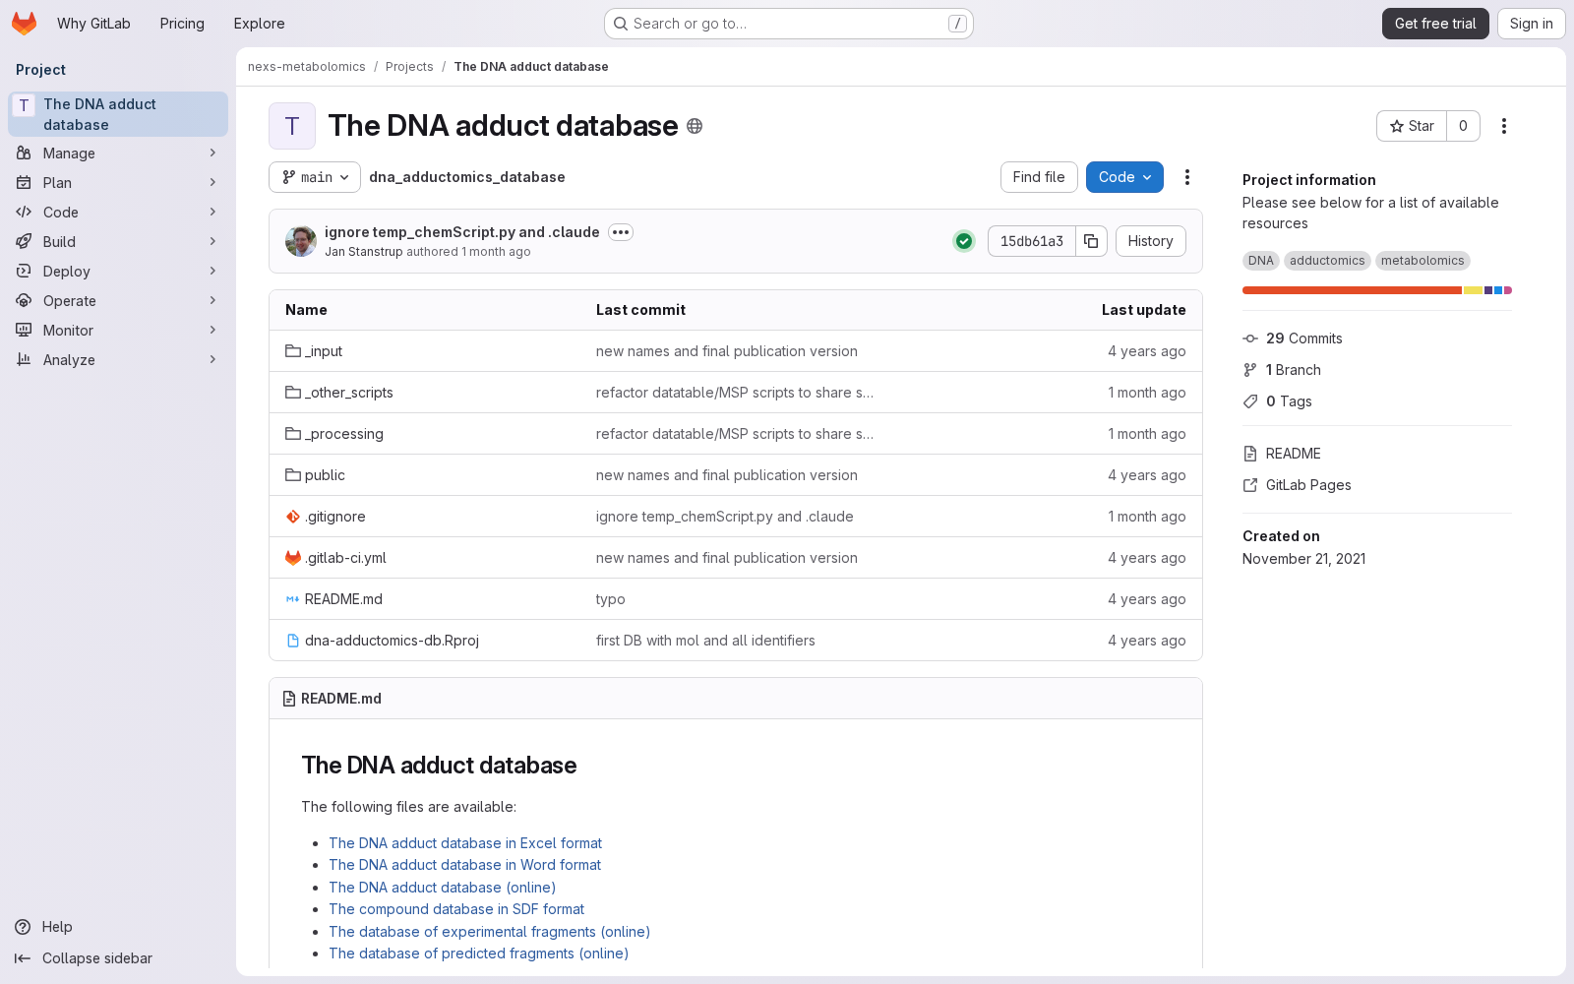Click the Deploy sidebar icon
The image size is (1574, 984).
[x=24, y=272]
